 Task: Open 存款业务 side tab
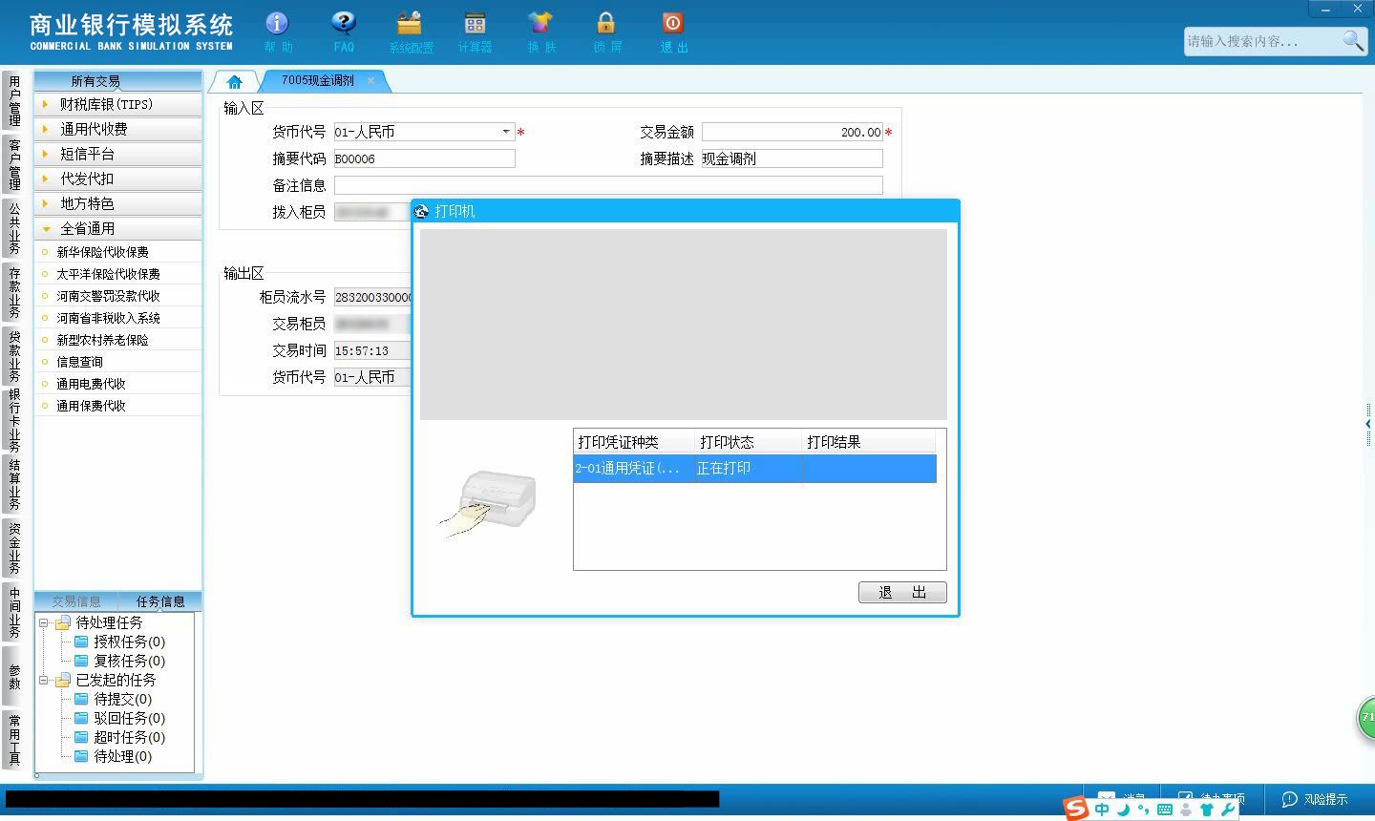(x=13, y=291)
